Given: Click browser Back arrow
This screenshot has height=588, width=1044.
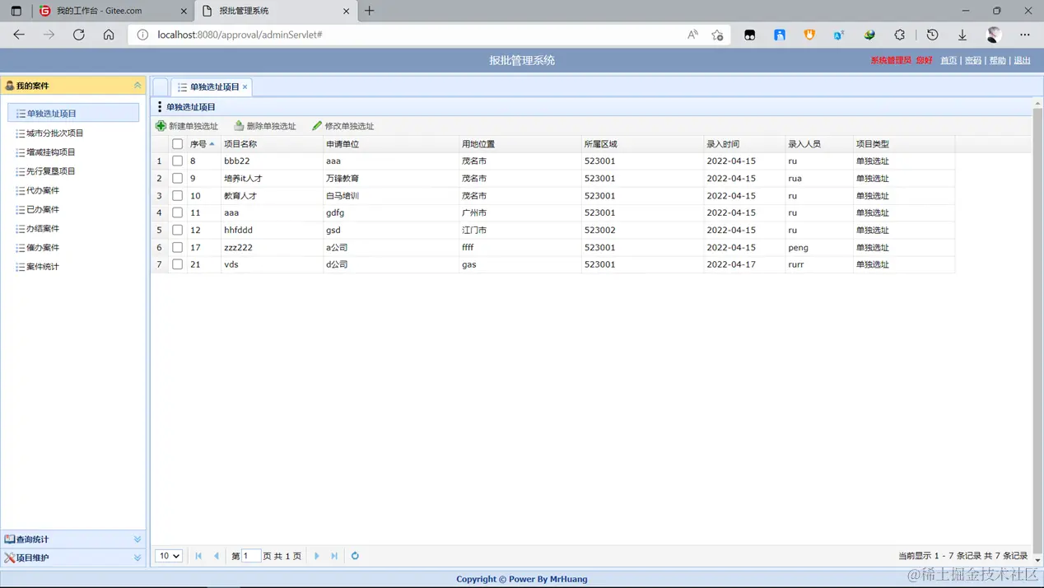Looking at the screenshot, I should [x=19, y=35].
